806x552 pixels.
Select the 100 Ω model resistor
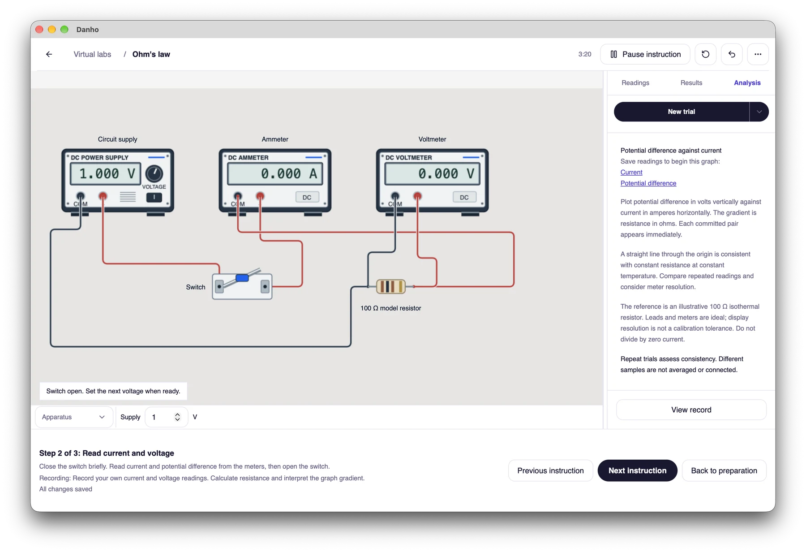click(x=391, y=286)
